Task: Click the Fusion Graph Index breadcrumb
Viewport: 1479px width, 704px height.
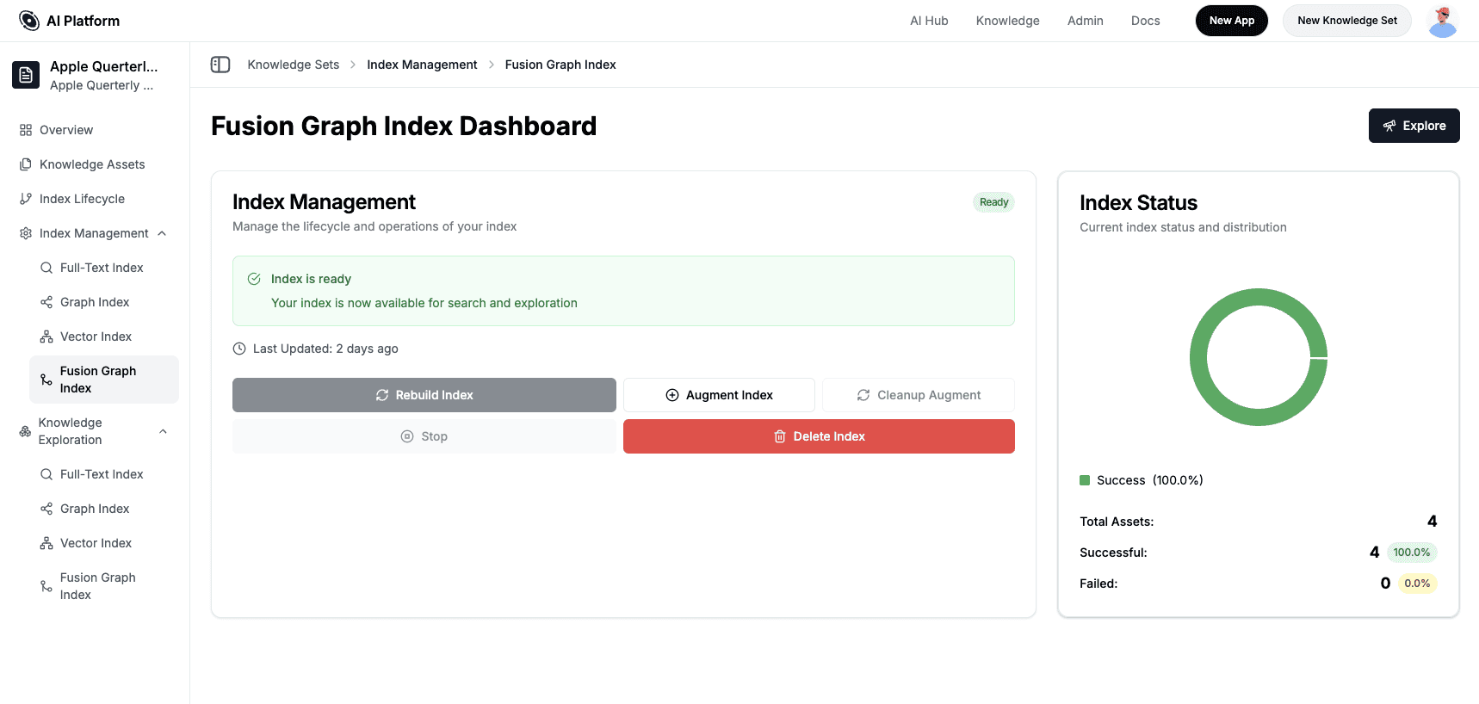Action: 560,65
